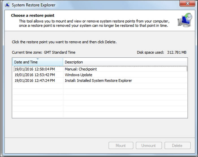Click the GMT Standard Time time zone label
Viewport: 198px width, 157px height.
pyautogui.click(x=60, y=52)
